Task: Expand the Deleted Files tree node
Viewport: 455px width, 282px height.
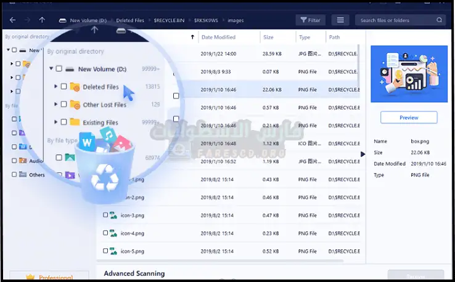Action: [56, 87]
